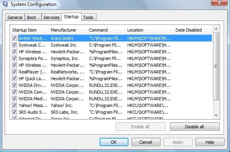
Task: Switch to the General tab
Action: (x=15, y=17)
